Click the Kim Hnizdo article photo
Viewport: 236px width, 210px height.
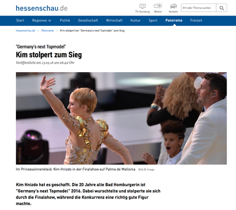121,118
